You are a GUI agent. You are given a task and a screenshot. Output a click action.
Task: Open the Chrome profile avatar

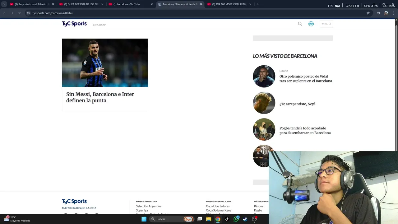tap(386, 13)
